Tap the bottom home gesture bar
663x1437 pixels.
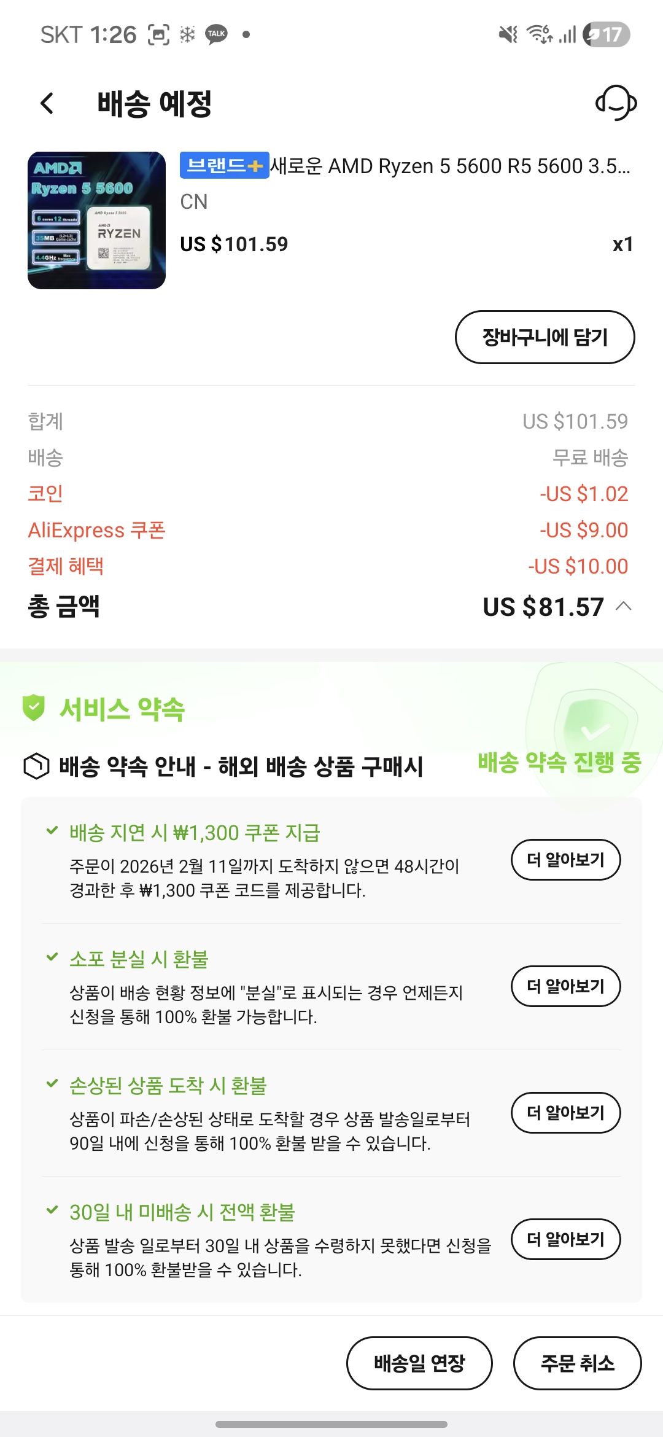(x=331, y=1424)
